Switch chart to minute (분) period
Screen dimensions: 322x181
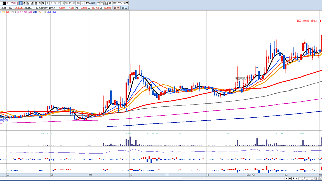click(36, 3)
